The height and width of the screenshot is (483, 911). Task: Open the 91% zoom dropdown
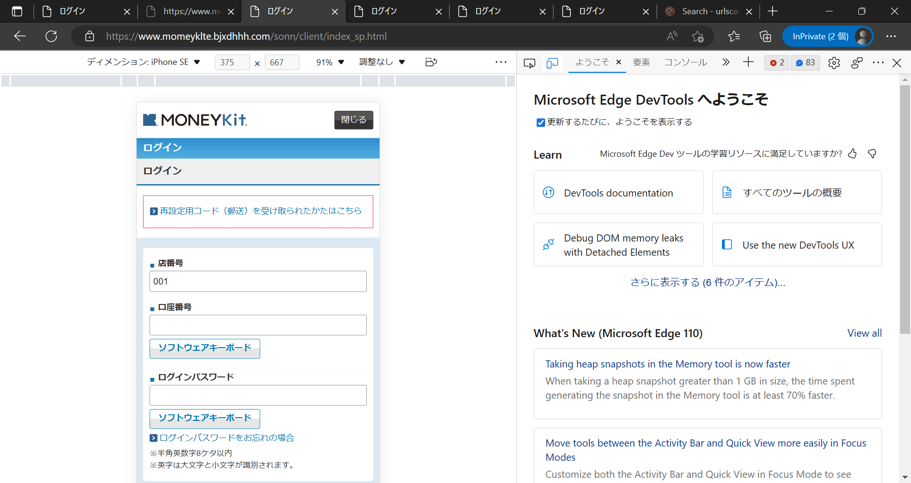(x=330, y=62)
